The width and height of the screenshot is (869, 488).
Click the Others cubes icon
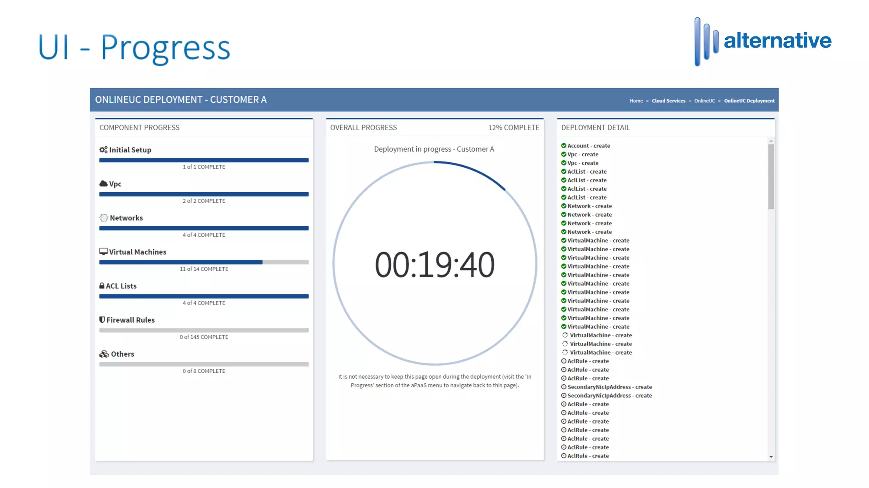(x=104, y=354)
